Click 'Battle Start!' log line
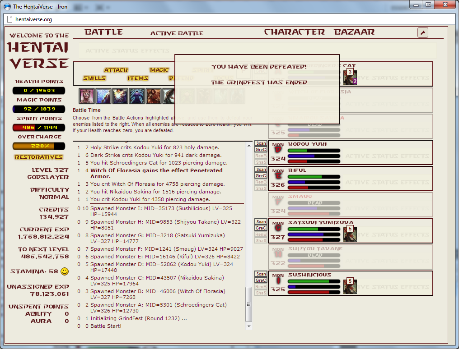This screenshot has height=349, width=459. pos(105,326)
